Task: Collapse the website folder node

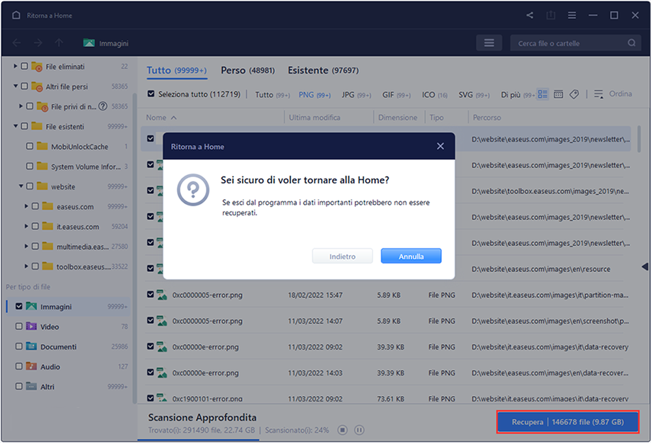Action: [x=21, y=186]
